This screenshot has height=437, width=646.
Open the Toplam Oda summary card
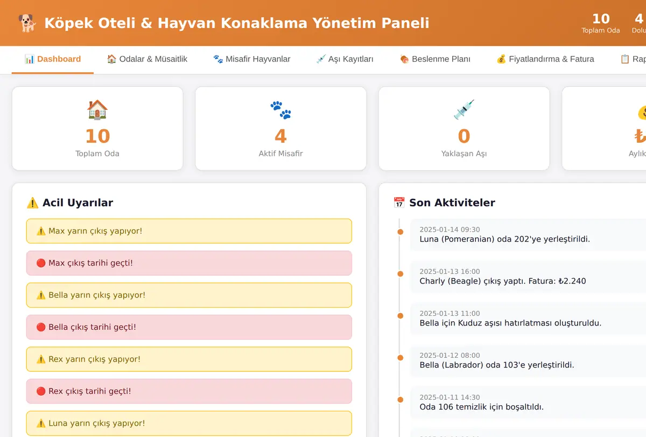point(97,129)
